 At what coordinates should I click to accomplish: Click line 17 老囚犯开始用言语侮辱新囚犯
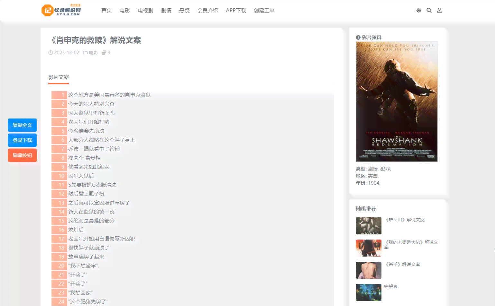pyautogui.click(x=102, y=239)
